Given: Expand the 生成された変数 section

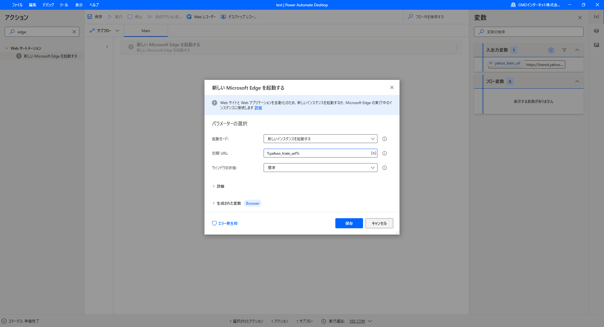Looking at the screenshot, I should (x=227, y=203).
